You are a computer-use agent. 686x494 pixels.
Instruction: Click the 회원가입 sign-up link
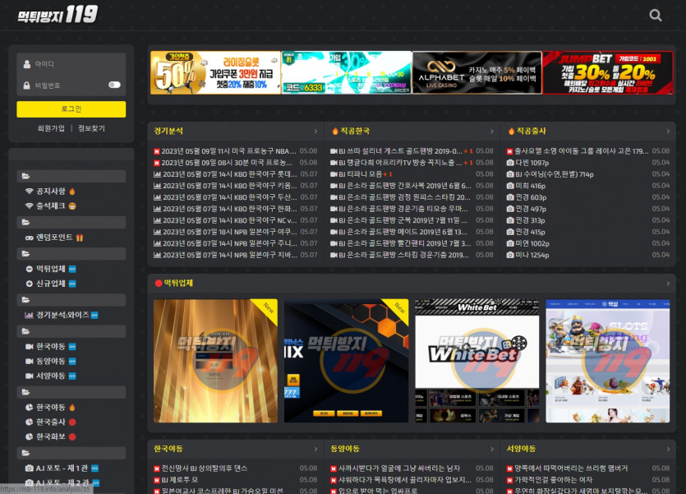coord(51,128)
